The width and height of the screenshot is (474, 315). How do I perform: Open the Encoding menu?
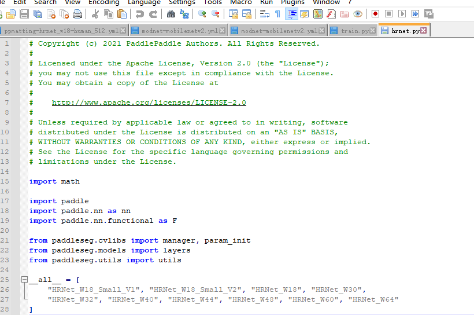pos(104,2)
